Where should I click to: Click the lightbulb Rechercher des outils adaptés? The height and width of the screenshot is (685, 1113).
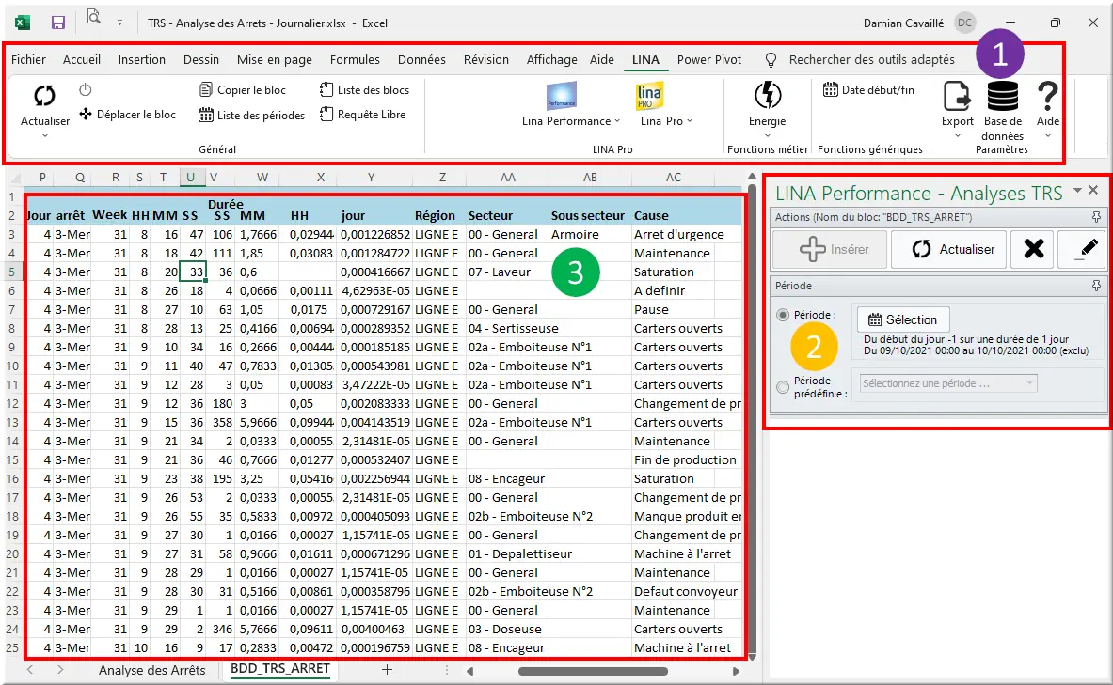(771, 60)
